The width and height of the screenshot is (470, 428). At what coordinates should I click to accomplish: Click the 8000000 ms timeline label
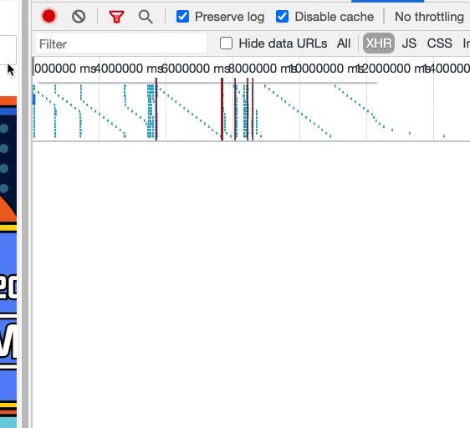pos(263,69)
